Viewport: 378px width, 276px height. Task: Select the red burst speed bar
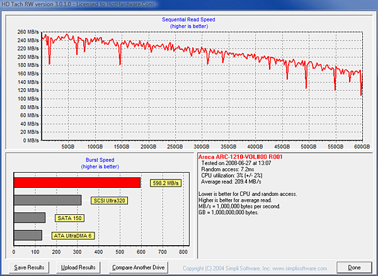click(x=77, y=183)
